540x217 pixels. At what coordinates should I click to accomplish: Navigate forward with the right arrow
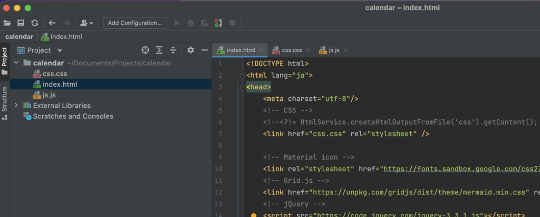click(66, 23)
